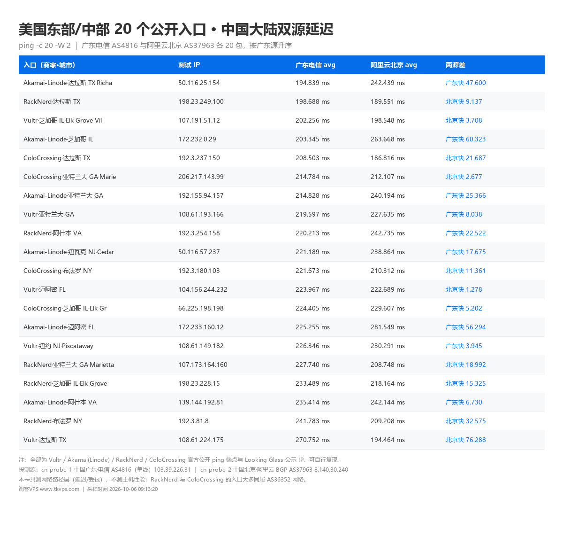Screen dimensions: 563x544
Task: Select the Vultr·芝加哥 IL·Elk Grove Vil entry
Action: click(x=62, y=120)
